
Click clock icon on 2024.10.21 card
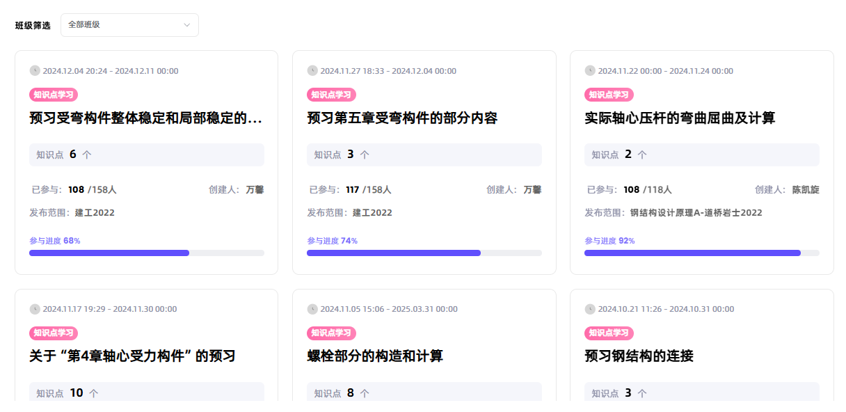590,309
